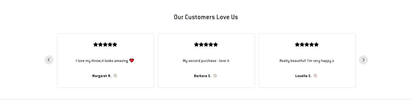Click the previous review arrow button
The width and height of the screenshot is (411, 109).
49,60
